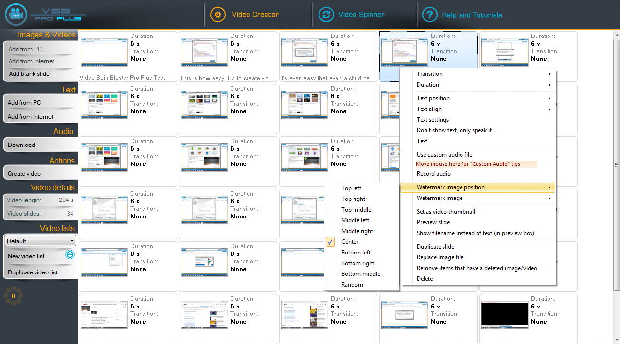The width and height of the screenshot is (620, 344).
Task: Choose Duplicate slide
Action: pos(477,247)
